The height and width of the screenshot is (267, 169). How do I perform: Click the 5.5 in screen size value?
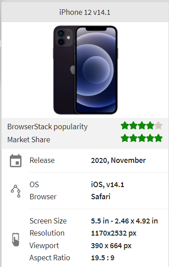pyautogui.click(x=100, y=221)
